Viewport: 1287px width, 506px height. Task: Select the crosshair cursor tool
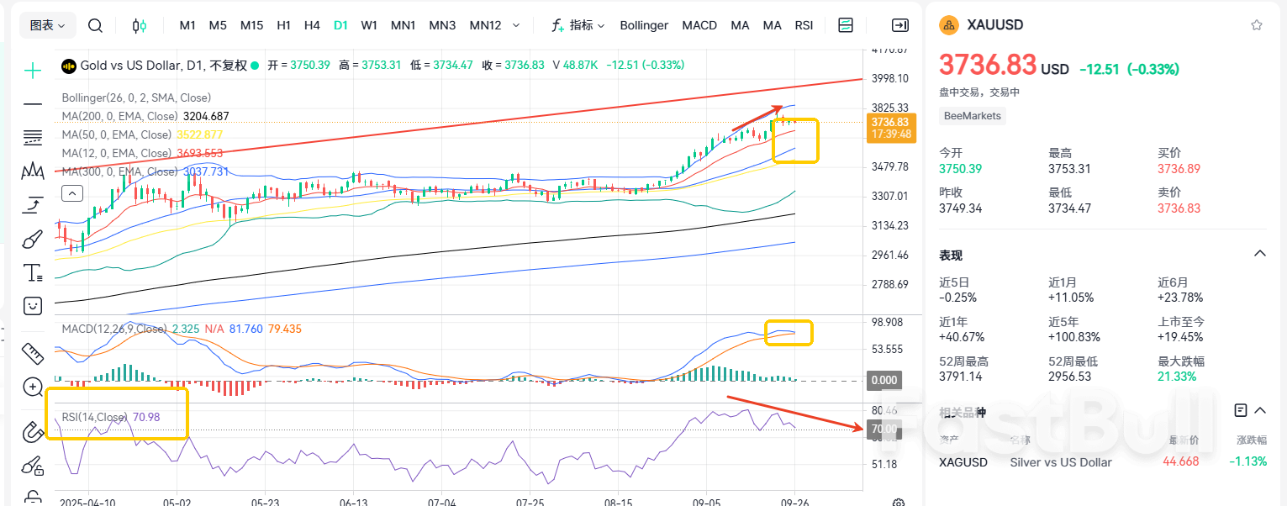pyautogui.click(x=33, y=71)
